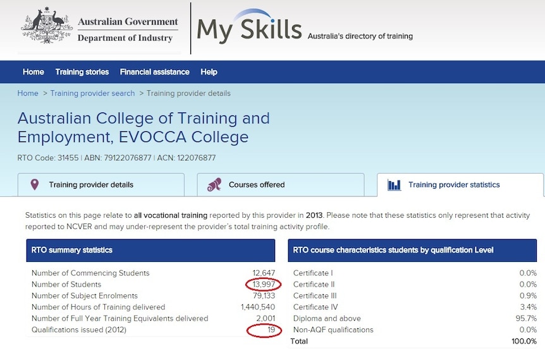Screen dimensions: 545x363
Task: Click the Australian Government coat of arms logo
Action: pyautogui.click(x=47, y=25)
